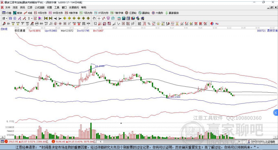The height and width of the screenshot is (150, 278).
Task: Click the black right-arrow step forward icon
Action: pos(60,18)
